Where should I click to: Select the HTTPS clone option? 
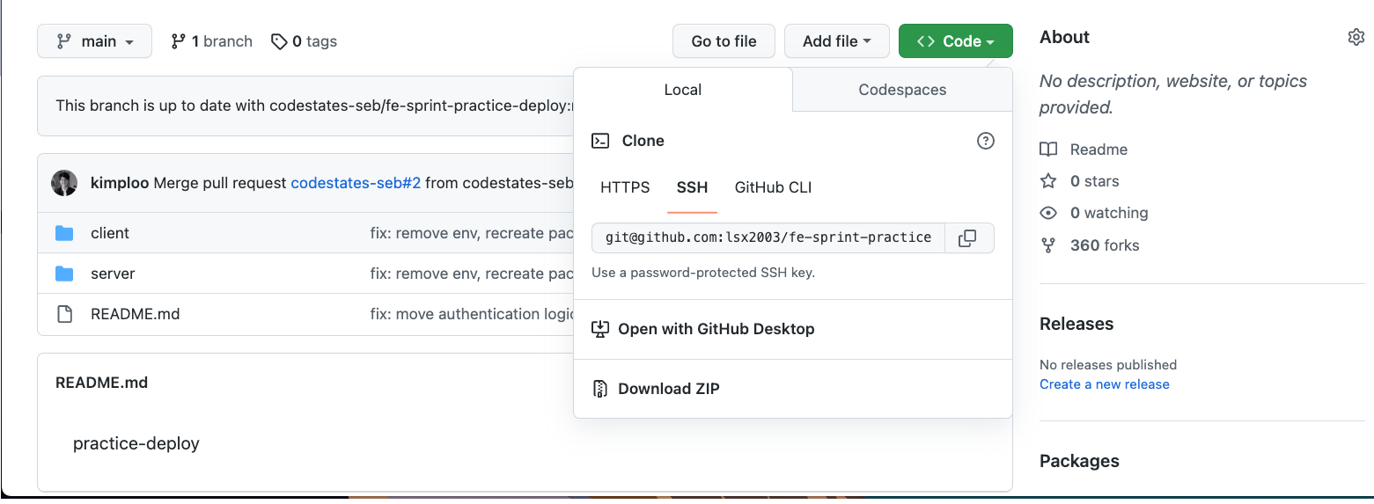625,187
